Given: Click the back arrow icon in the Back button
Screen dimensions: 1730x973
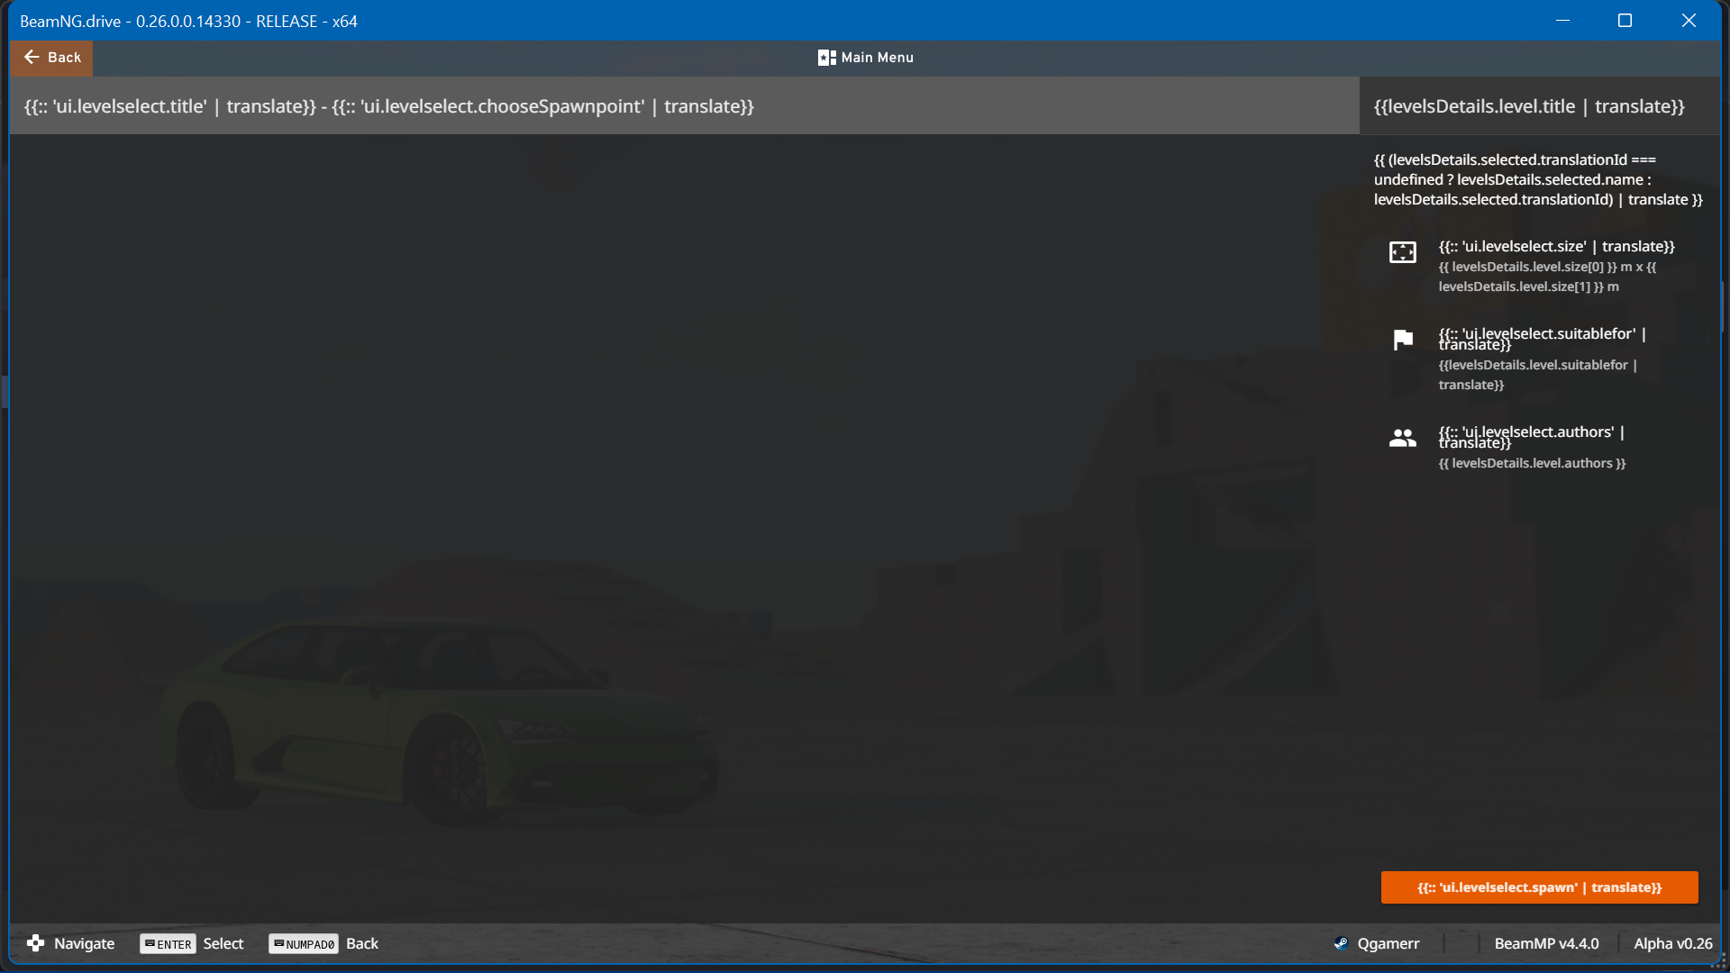Looking at the screenshot, I should 32,57.
